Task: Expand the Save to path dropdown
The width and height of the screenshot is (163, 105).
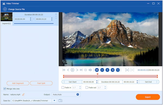Action: coord(54,101)
